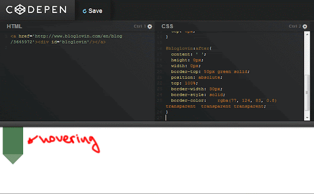This screenshot has height=194, width=314.
Task: Click the triangle tip below green ribbon
Action: click(x=13, y=159)
